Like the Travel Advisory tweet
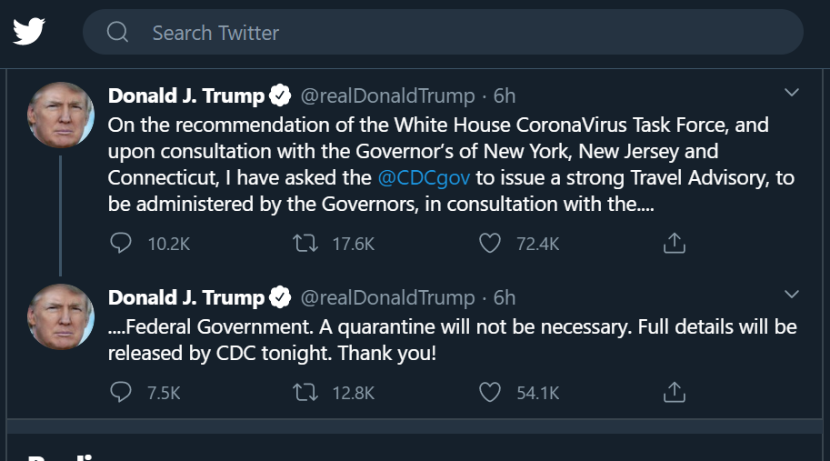The image size is (830, 461). [x=490, y=243]
